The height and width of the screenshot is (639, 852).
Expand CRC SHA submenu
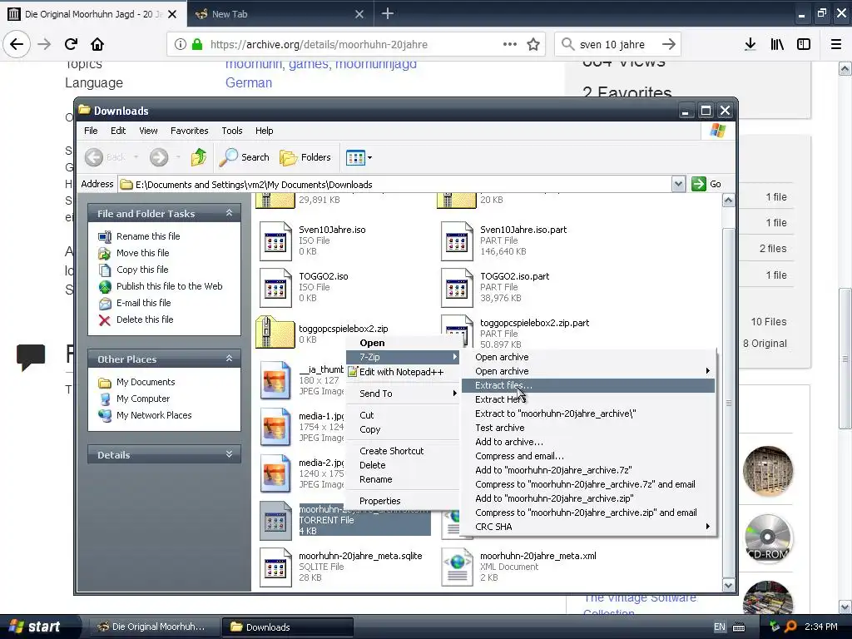coord(588,527)
